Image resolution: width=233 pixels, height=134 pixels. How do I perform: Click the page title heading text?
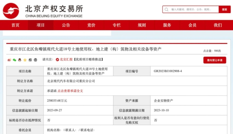point(85,49)
